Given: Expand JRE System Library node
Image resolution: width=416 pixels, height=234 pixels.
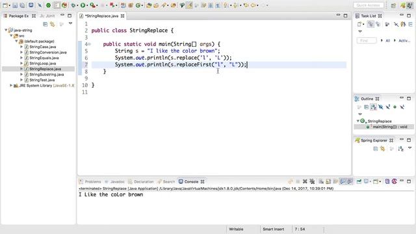Looking at the screenshot, I should [x=11, y=85].
